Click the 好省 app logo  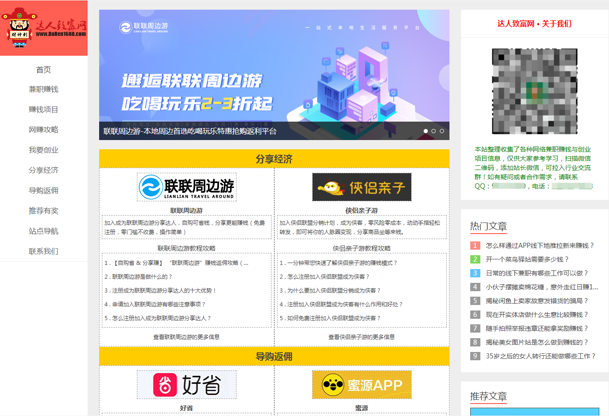[187, 385]
